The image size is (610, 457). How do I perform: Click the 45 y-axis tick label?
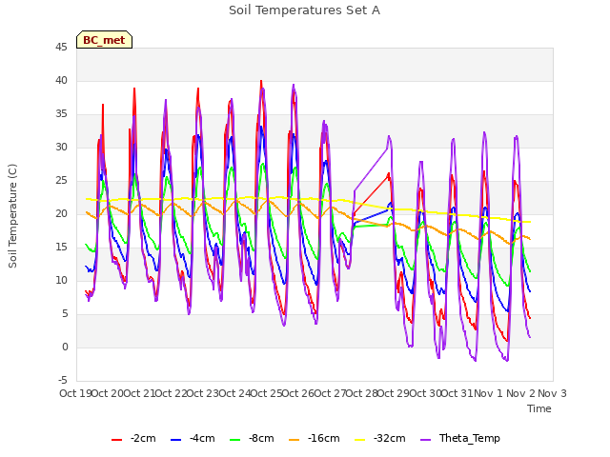(x=61, y=48)
